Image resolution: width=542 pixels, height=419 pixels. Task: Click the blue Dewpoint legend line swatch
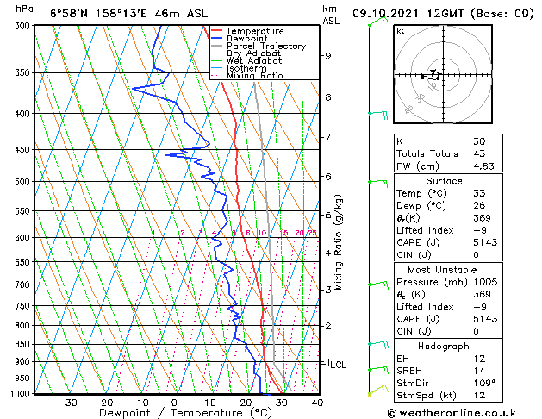[217, 38]
